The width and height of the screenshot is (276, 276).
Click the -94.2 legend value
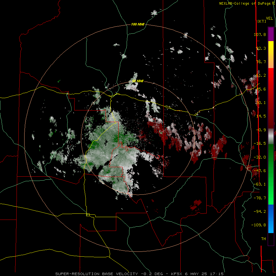260,211
